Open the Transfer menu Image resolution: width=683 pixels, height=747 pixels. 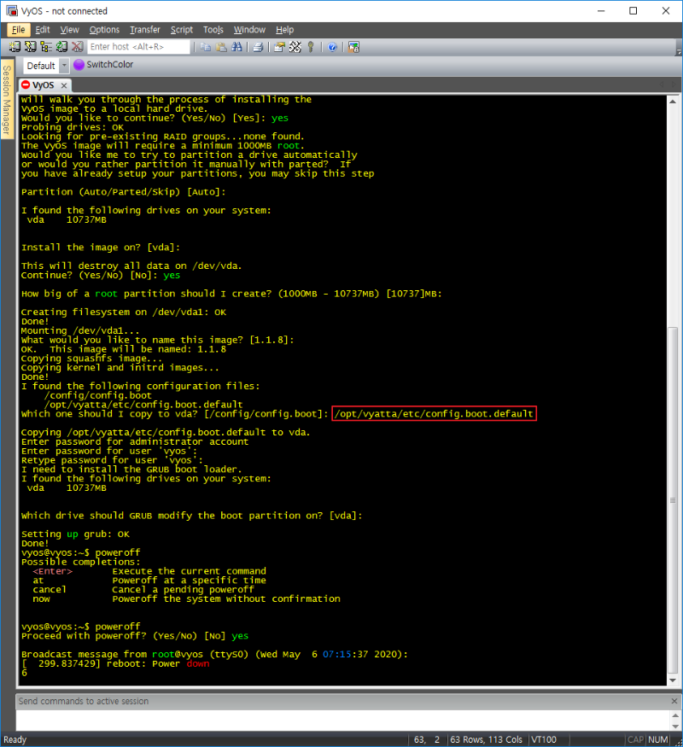coord(144,30)
